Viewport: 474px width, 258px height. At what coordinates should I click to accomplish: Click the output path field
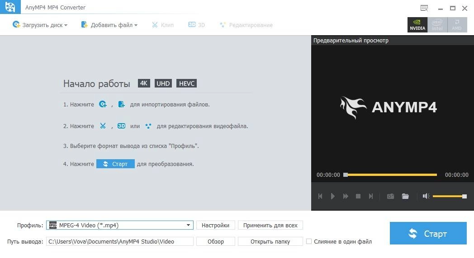click(120, 241)
